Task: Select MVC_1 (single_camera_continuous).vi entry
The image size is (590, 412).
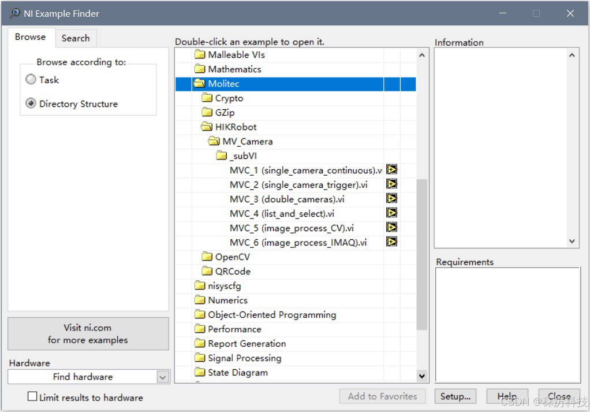Action: (306, 170)
